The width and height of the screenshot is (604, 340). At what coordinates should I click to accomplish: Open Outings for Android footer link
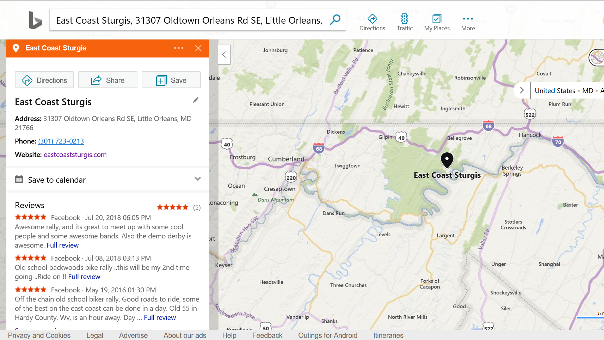point(328,335)
